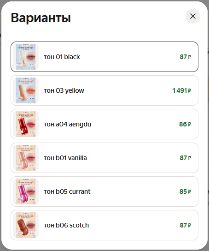Choose the тон 03 yellow variant
Screen dimensions: 209x251
104,90
